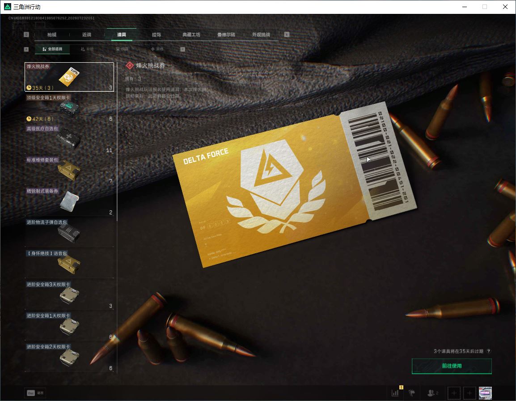516x401 pixels.
Task: Minimize the 三角洲行动 window
Action: 464,7
